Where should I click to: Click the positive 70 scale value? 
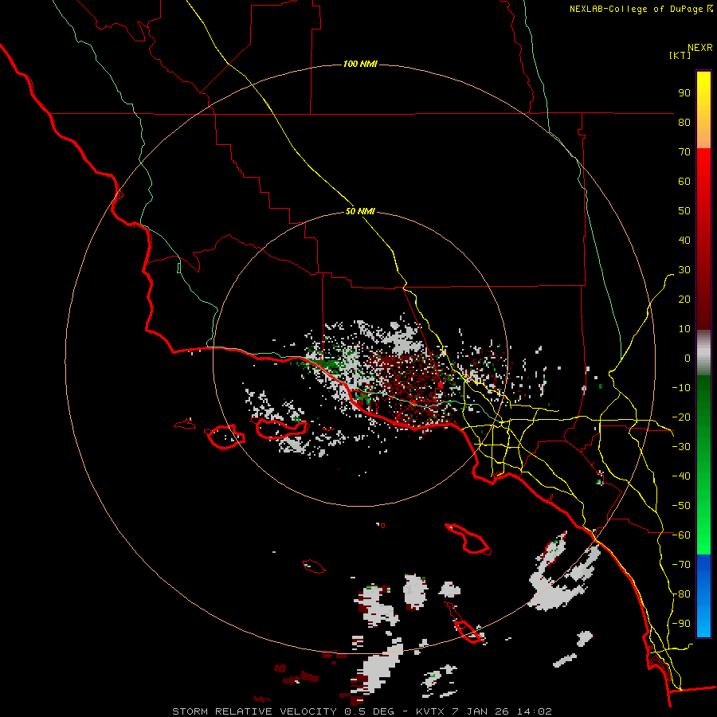click(x=684, y=152)
